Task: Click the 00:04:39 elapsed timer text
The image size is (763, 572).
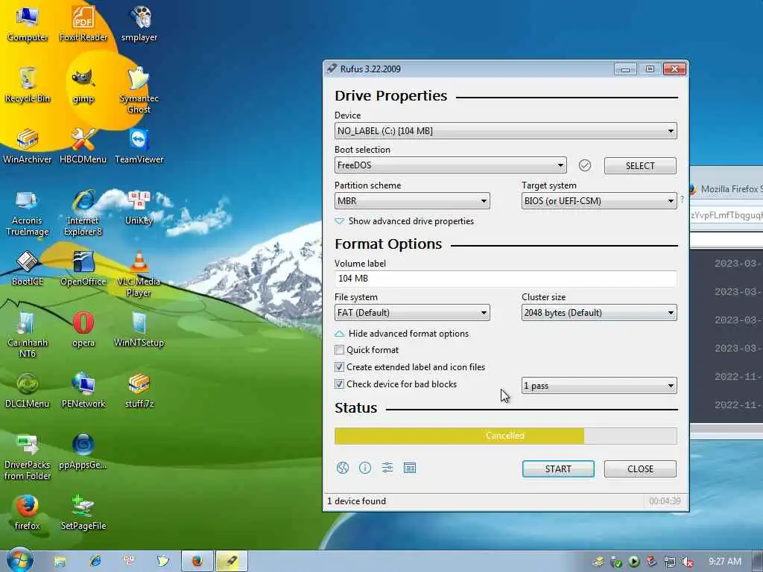Action: click(x=665, y=501)
